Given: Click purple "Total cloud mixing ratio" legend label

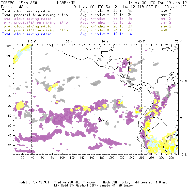Looking at the screenshot, I should (27, 19).
